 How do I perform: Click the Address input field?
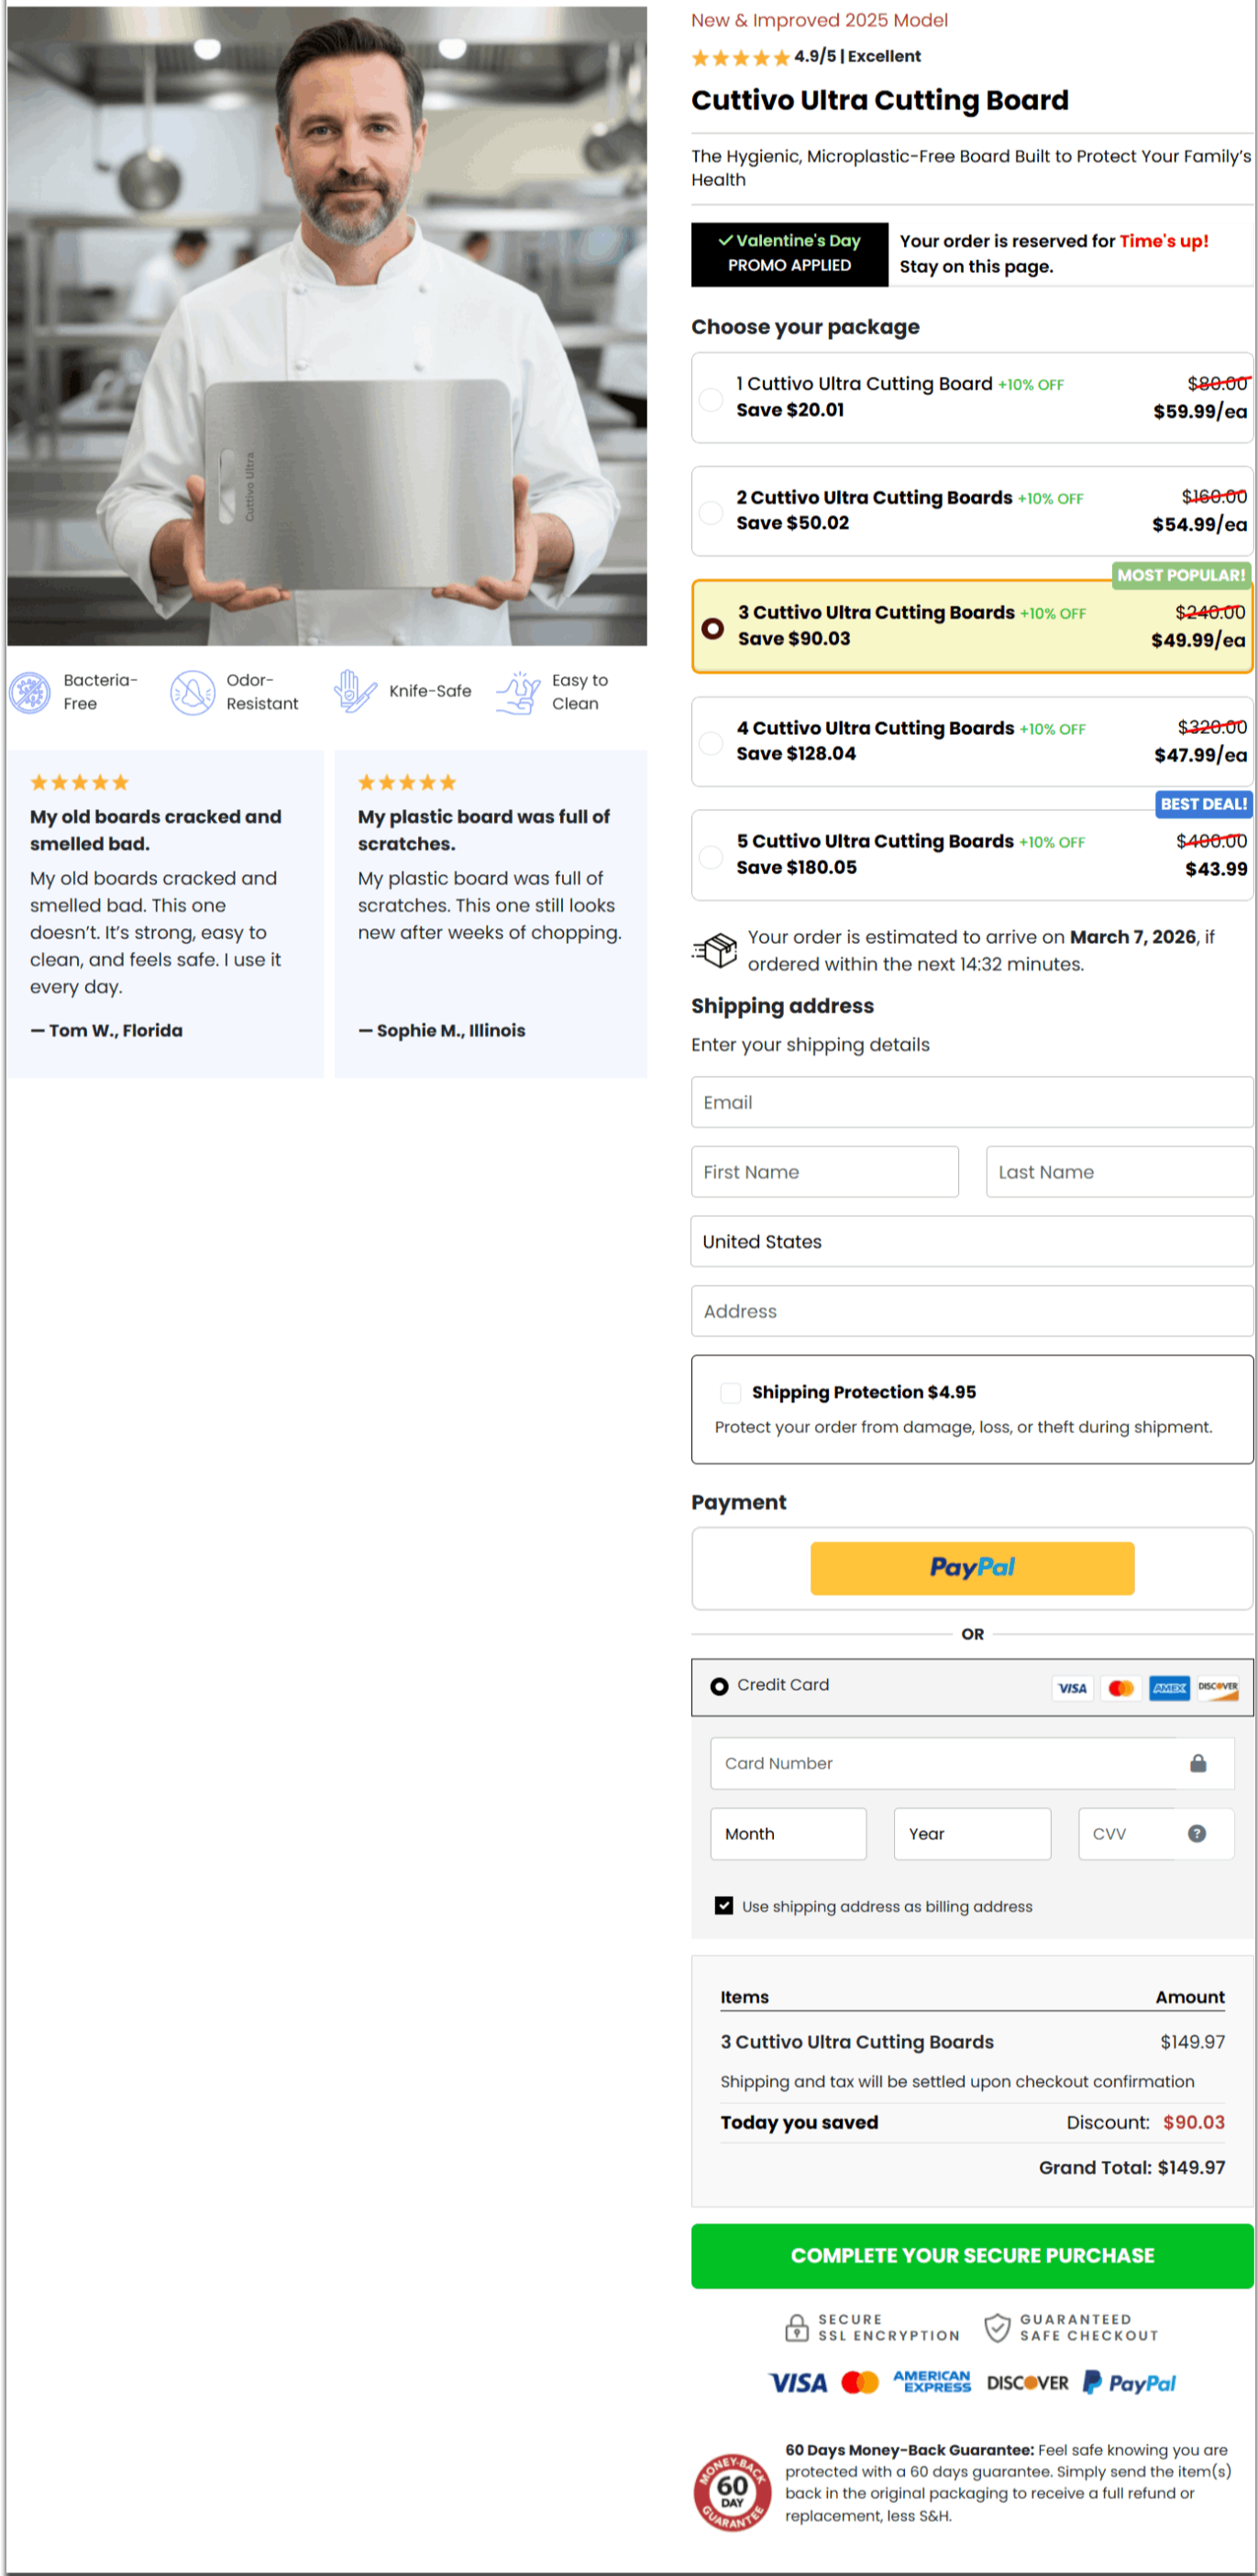pyautogui.click(x=972, y=1311)
